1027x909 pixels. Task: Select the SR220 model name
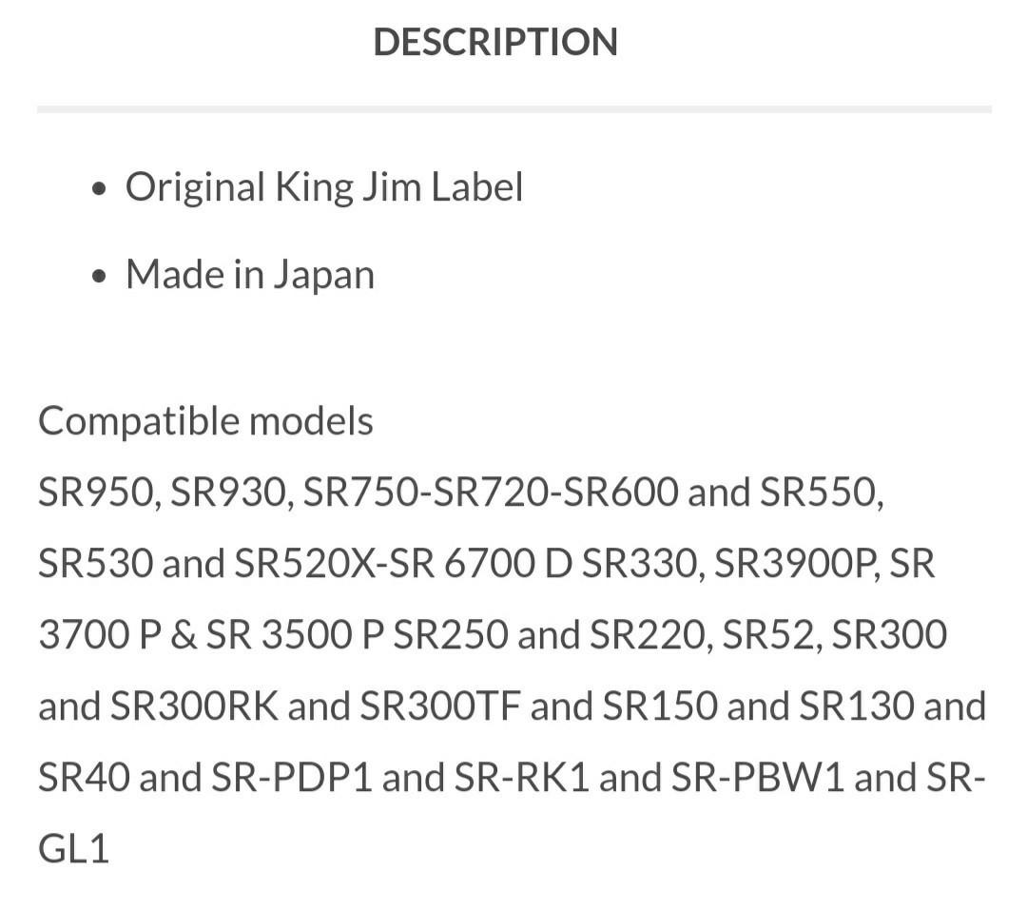tap(648, 634)
